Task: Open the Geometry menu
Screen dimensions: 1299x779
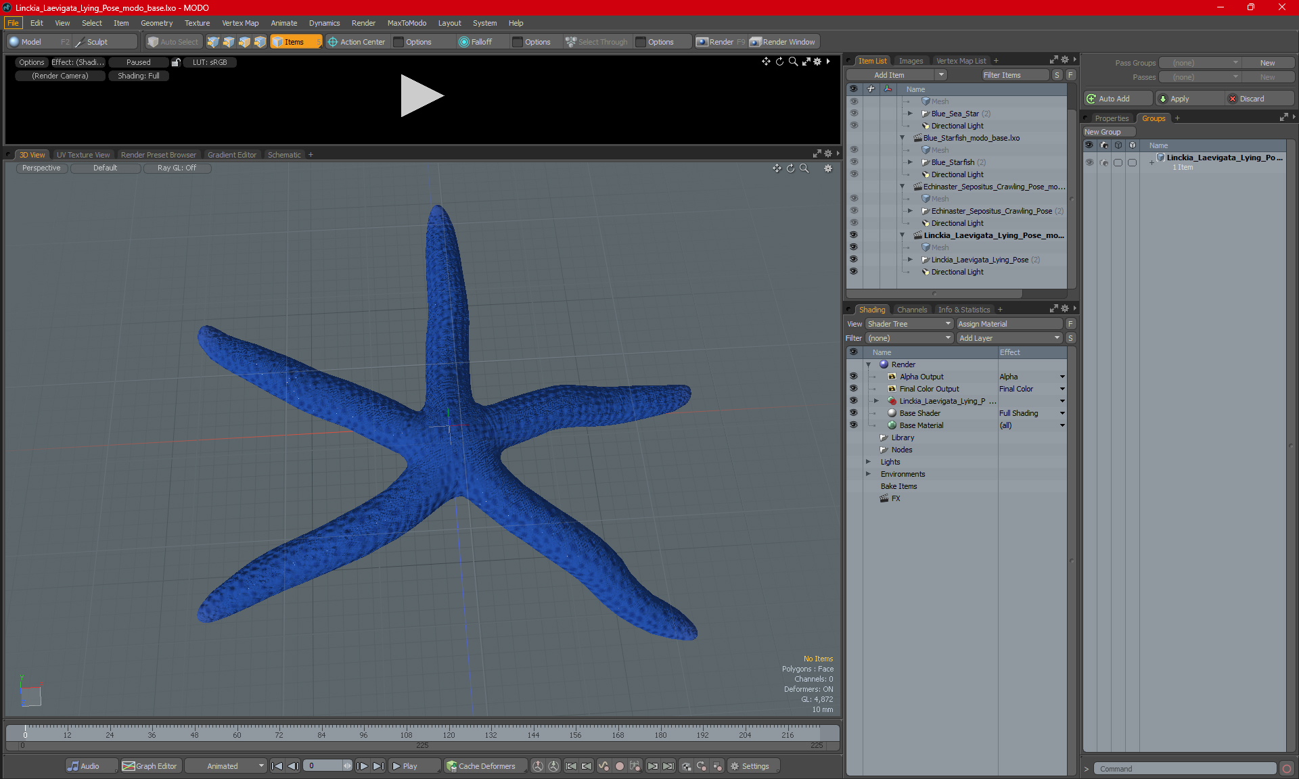Action: [x=156, y=23]
